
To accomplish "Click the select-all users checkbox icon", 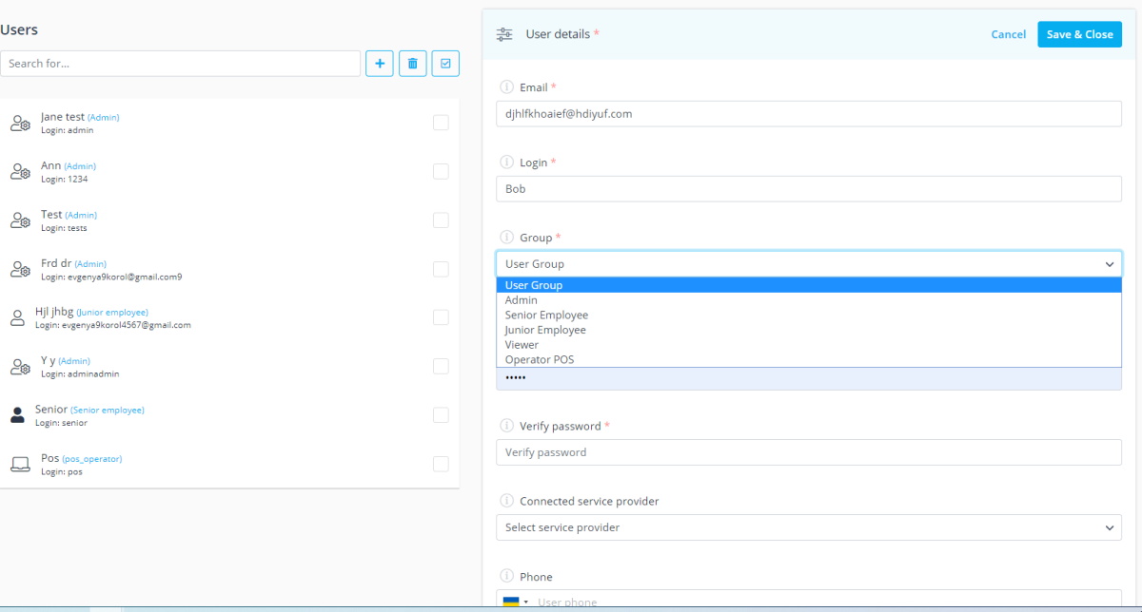I will pos(444,63).
